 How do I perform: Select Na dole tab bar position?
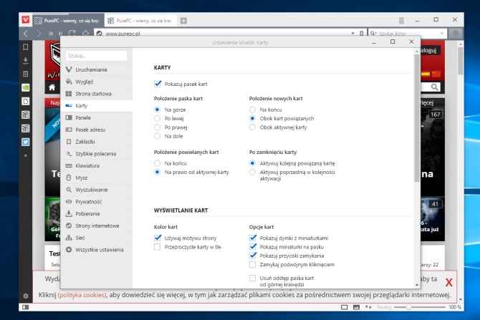point(158,136)
